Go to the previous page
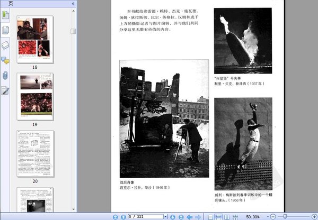The height and width of the screenshot is (220, 318). (x=123, y=217)
